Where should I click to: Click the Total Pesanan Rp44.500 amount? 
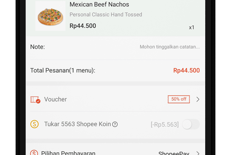tap(186, 71)
